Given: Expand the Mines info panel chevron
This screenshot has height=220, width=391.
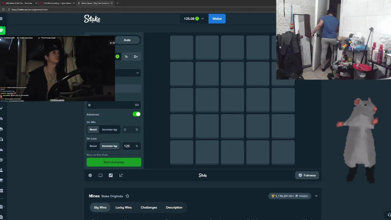Looking at the screenshot, I should click(x=316, y=196).
